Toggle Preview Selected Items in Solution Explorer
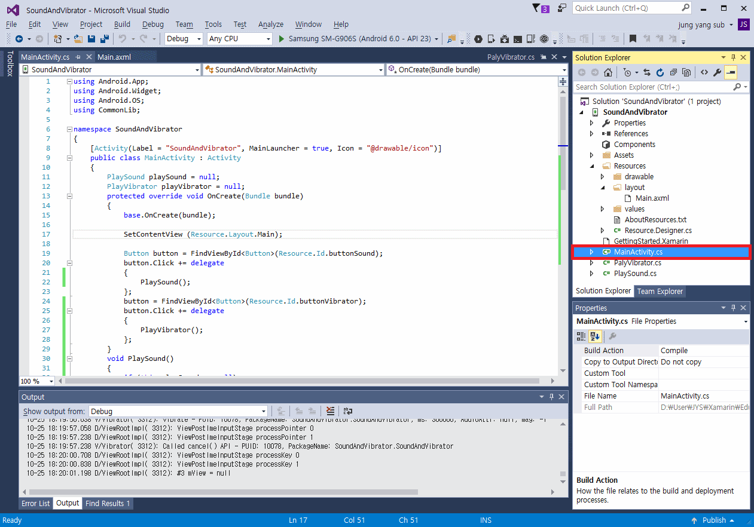Viewport: 754px width, 527px height. tap(730, 72)
